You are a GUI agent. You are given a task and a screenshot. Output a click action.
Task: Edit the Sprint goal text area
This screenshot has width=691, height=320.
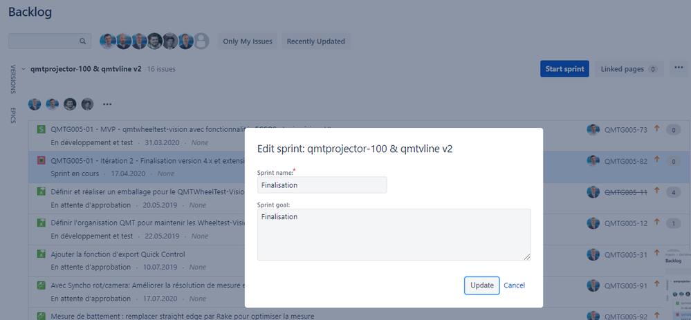tap(394, 234)
